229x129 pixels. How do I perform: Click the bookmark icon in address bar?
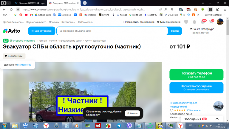(172, 9)
